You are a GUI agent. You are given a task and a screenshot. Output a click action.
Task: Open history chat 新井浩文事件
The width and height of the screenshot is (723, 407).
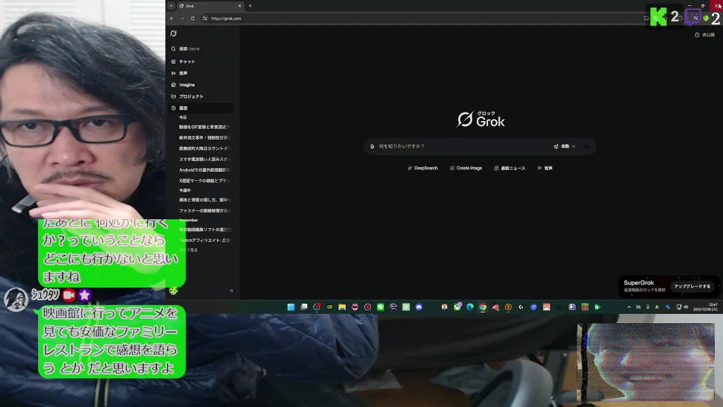204,137
